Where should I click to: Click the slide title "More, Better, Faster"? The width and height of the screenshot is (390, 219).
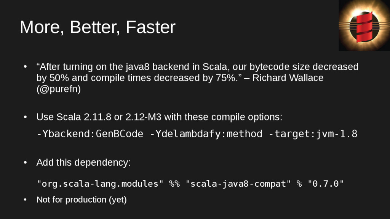click(97, 27)
